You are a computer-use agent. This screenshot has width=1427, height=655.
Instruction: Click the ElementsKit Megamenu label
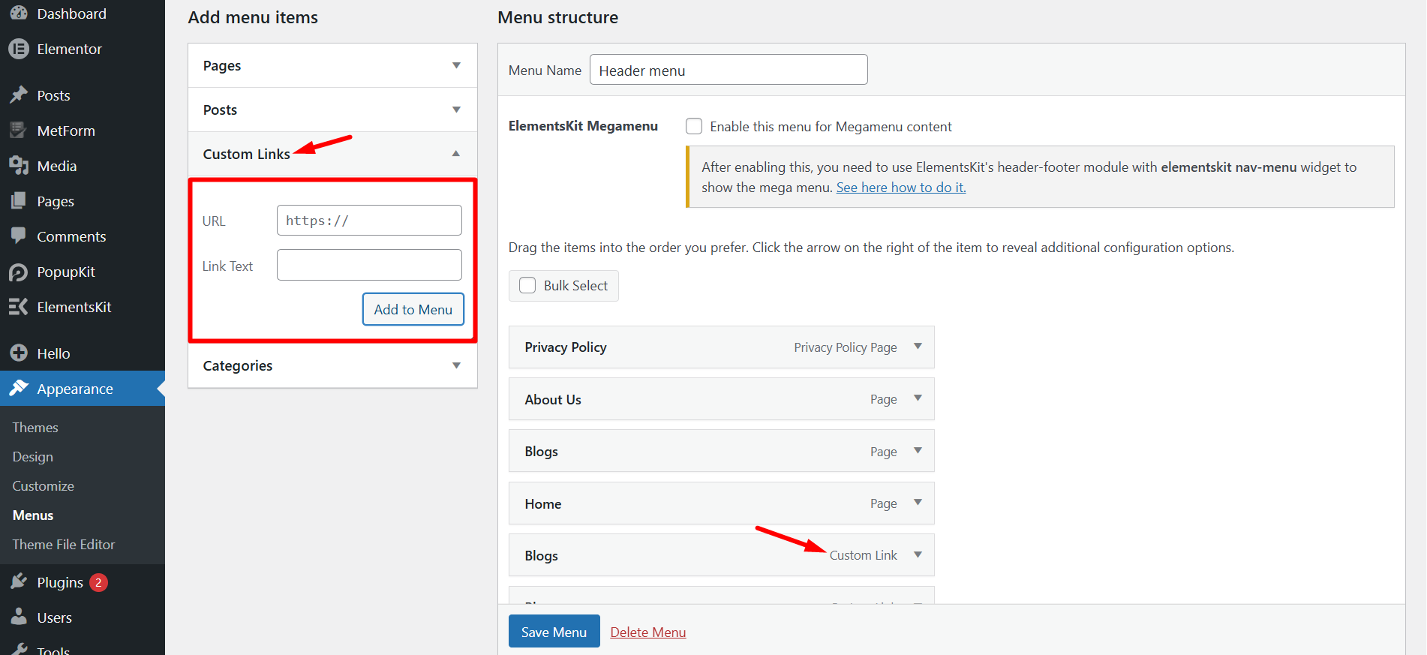point(583,126)
